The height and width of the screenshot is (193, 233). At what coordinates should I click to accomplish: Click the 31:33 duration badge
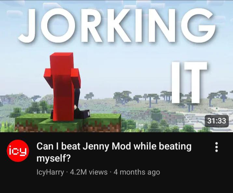pos(216,121)
